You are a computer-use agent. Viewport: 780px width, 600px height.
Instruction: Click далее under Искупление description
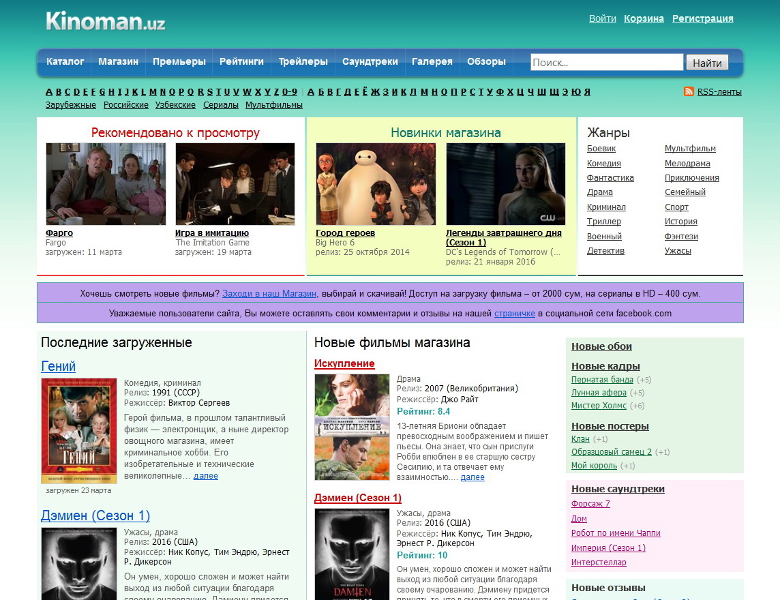[472, 477]
